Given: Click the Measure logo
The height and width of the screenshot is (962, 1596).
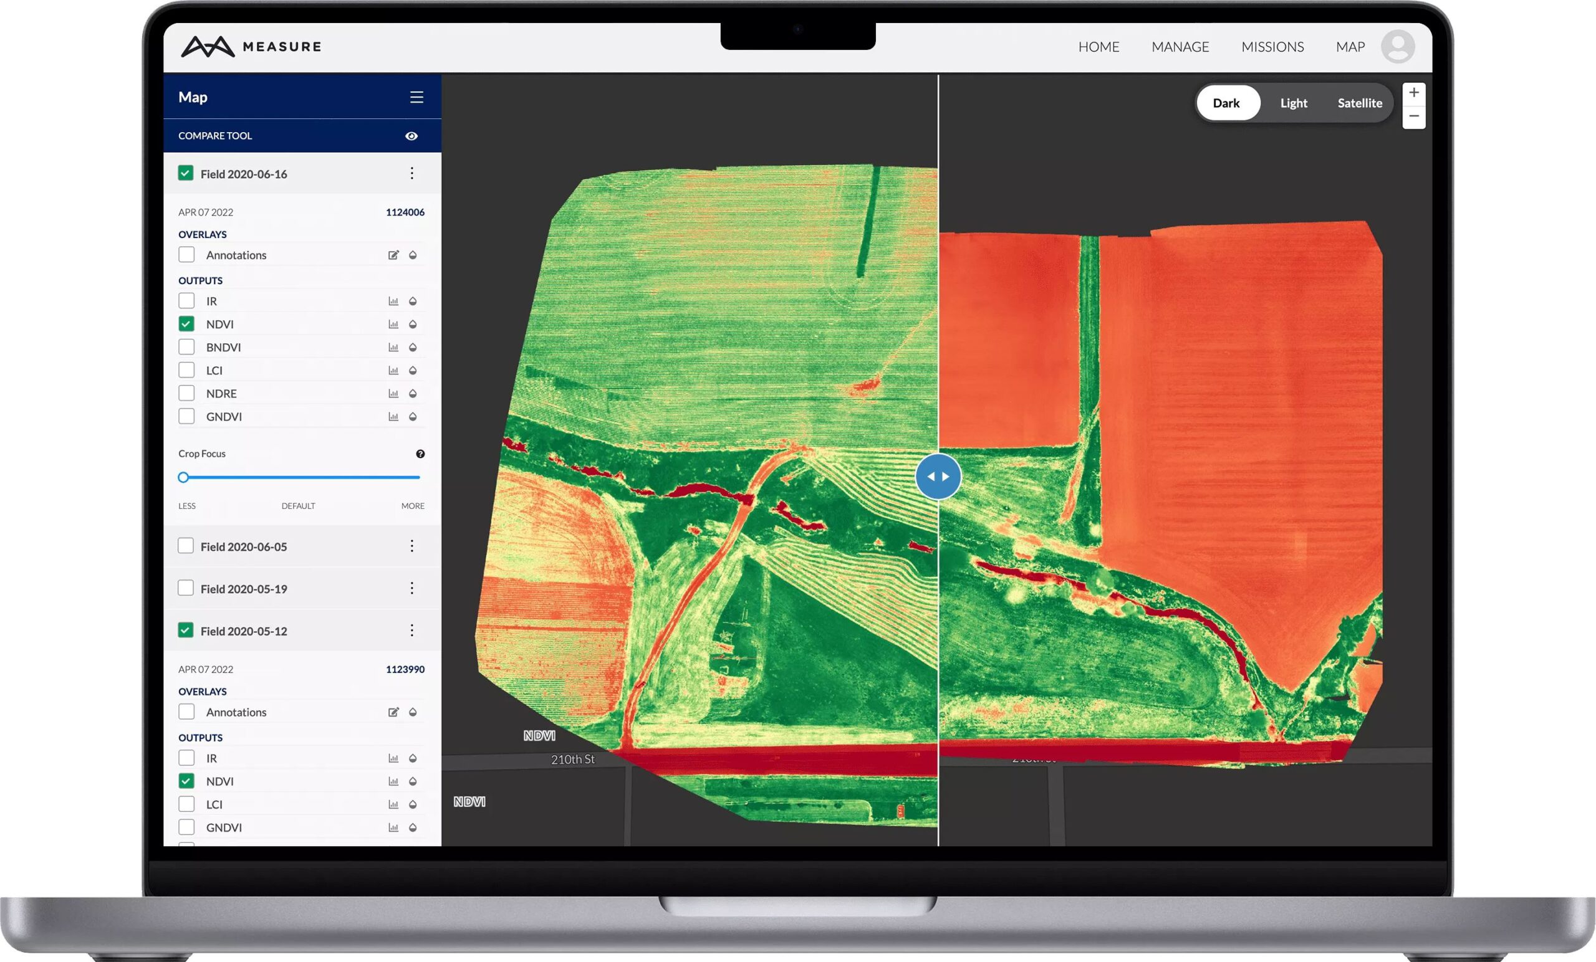Looking at the screenshot, I should click(251, 47).
